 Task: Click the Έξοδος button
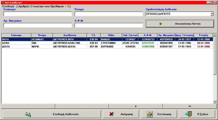tap(197, 114)
